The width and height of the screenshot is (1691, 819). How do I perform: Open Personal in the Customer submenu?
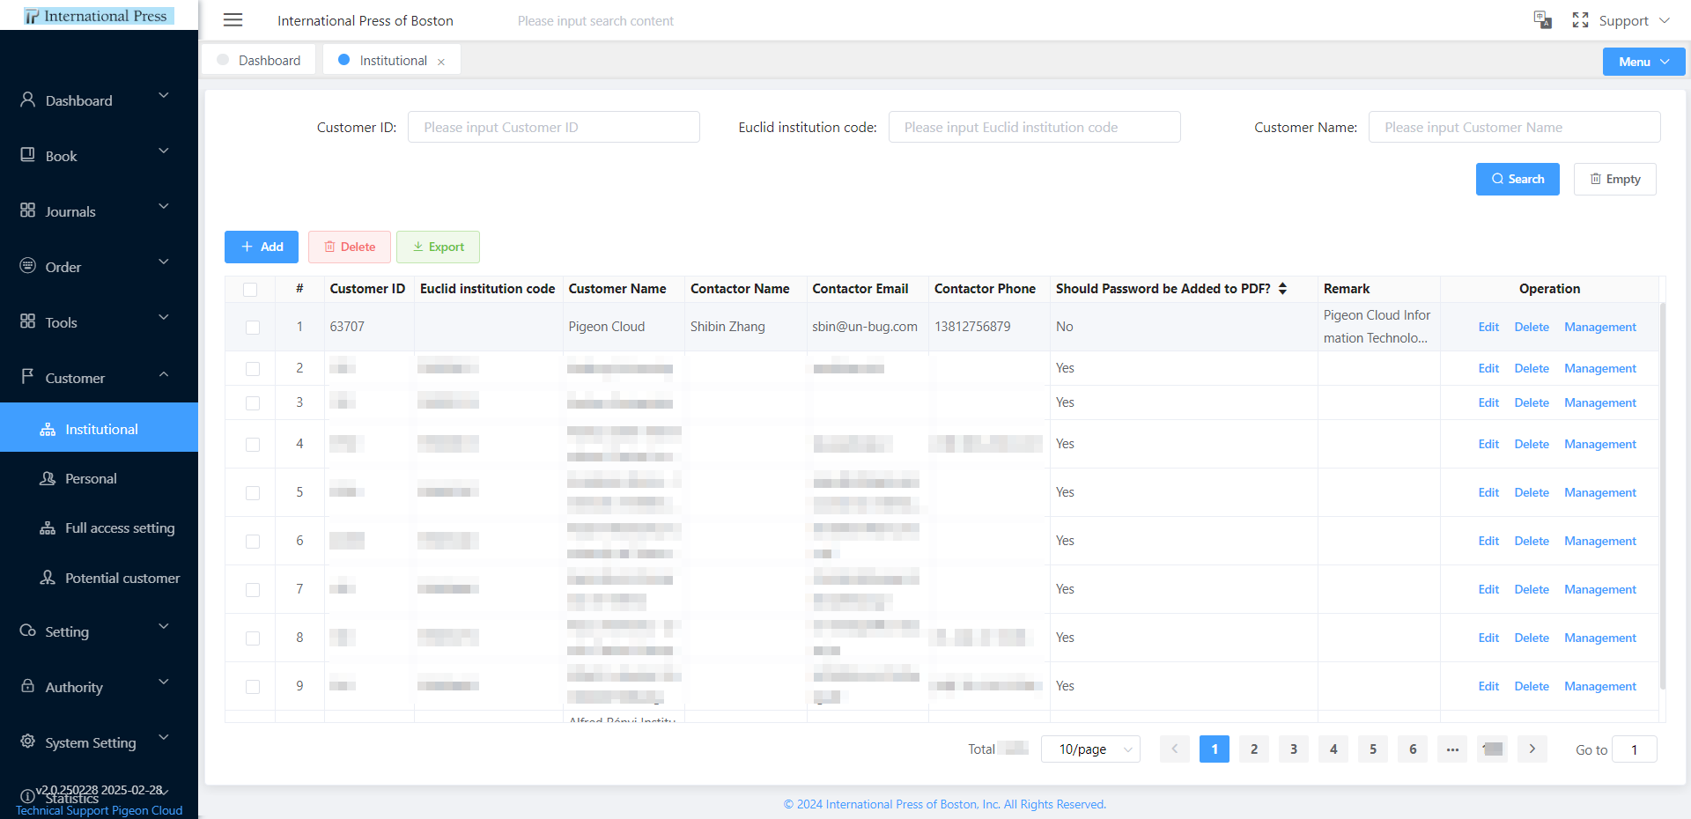(x=99, y=478)
